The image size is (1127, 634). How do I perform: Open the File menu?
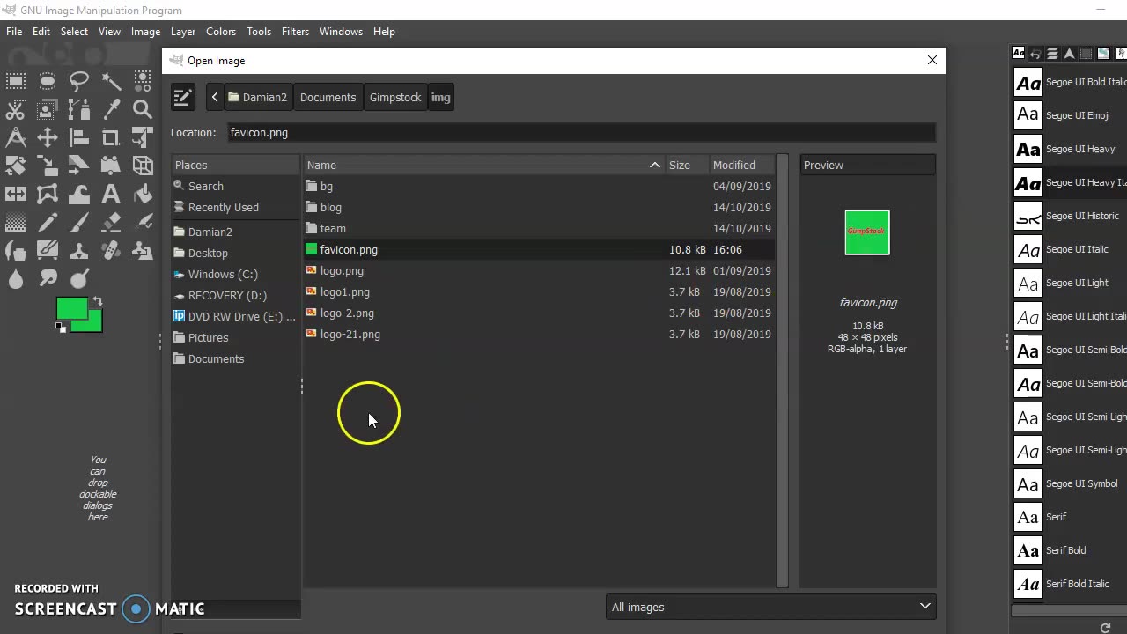(x=14, y=31)
